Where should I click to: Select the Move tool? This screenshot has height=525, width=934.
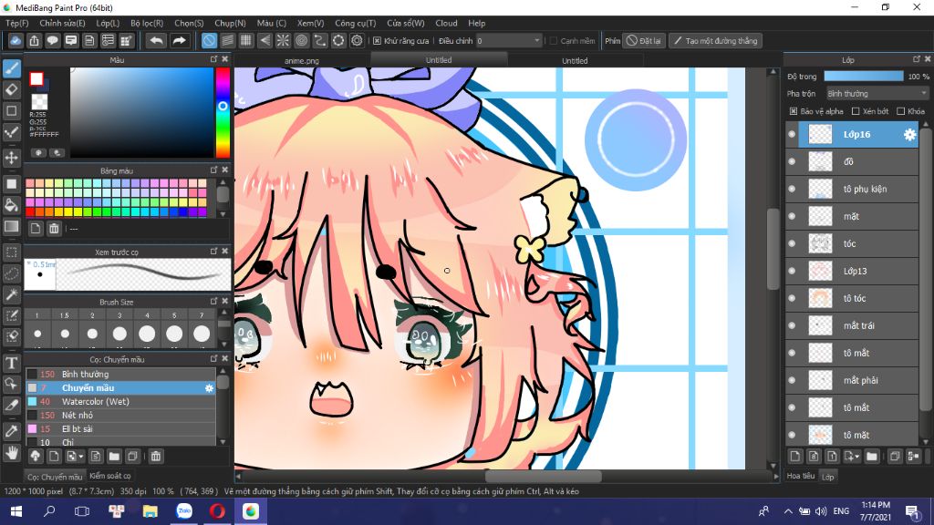click(x=11, y=158)
